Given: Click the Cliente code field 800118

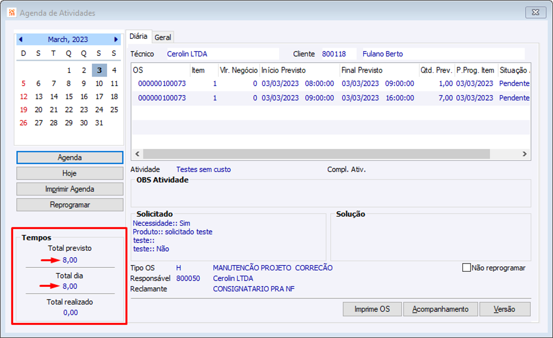Looking at the screenshot, I should [x=339, y=54].
